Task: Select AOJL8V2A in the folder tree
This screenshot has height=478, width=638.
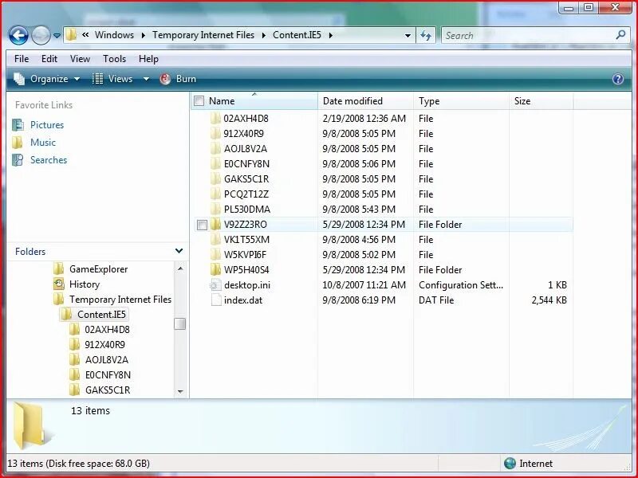Action: pyautogui.click(x=107, y=360)
